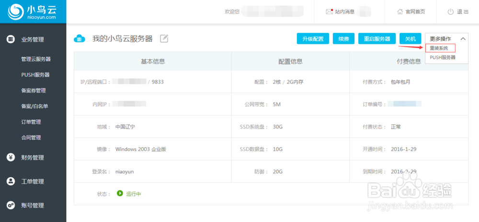Click the region value 中国辽宁
This screenshot has width=479, height=222.
tap(125, 127)
